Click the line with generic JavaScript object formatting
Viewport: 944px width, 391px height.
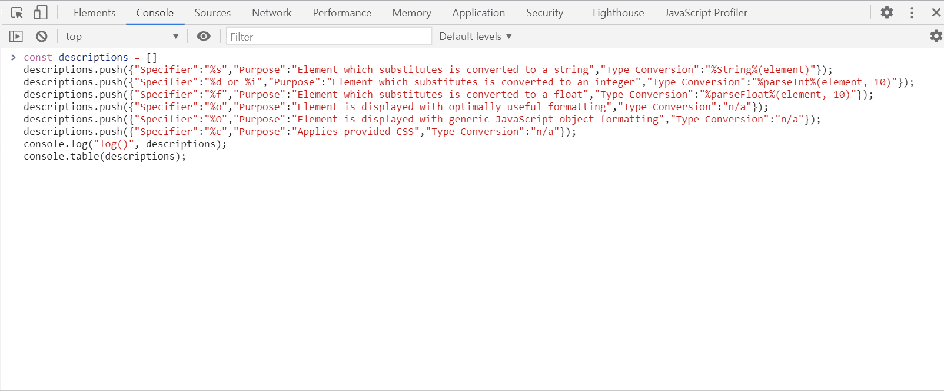422,119
